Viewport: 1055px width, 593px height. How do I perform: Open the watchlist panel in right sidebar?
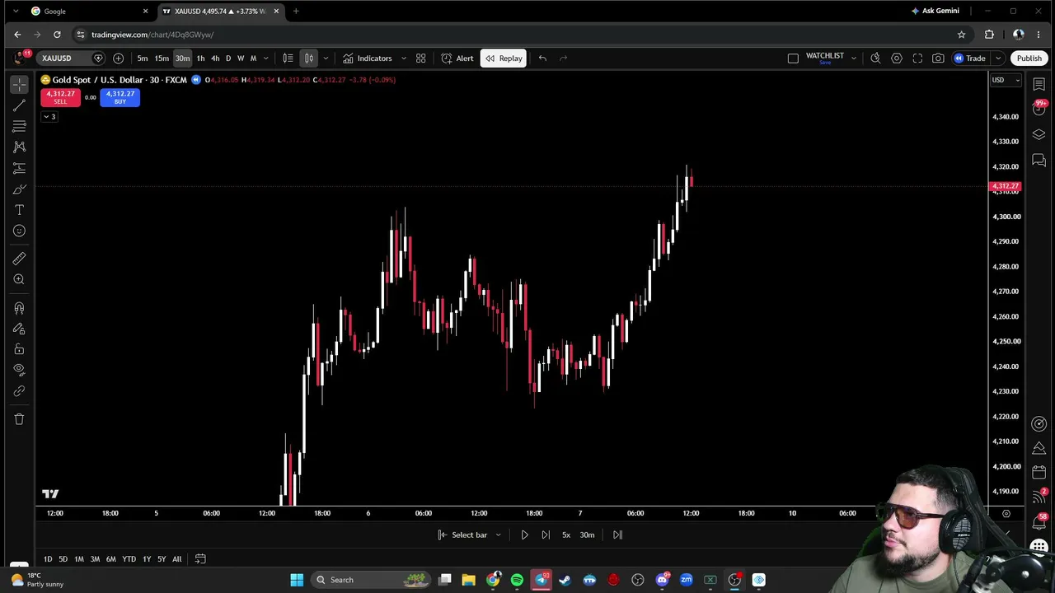pyautogui.click(x=1039, y=85)
